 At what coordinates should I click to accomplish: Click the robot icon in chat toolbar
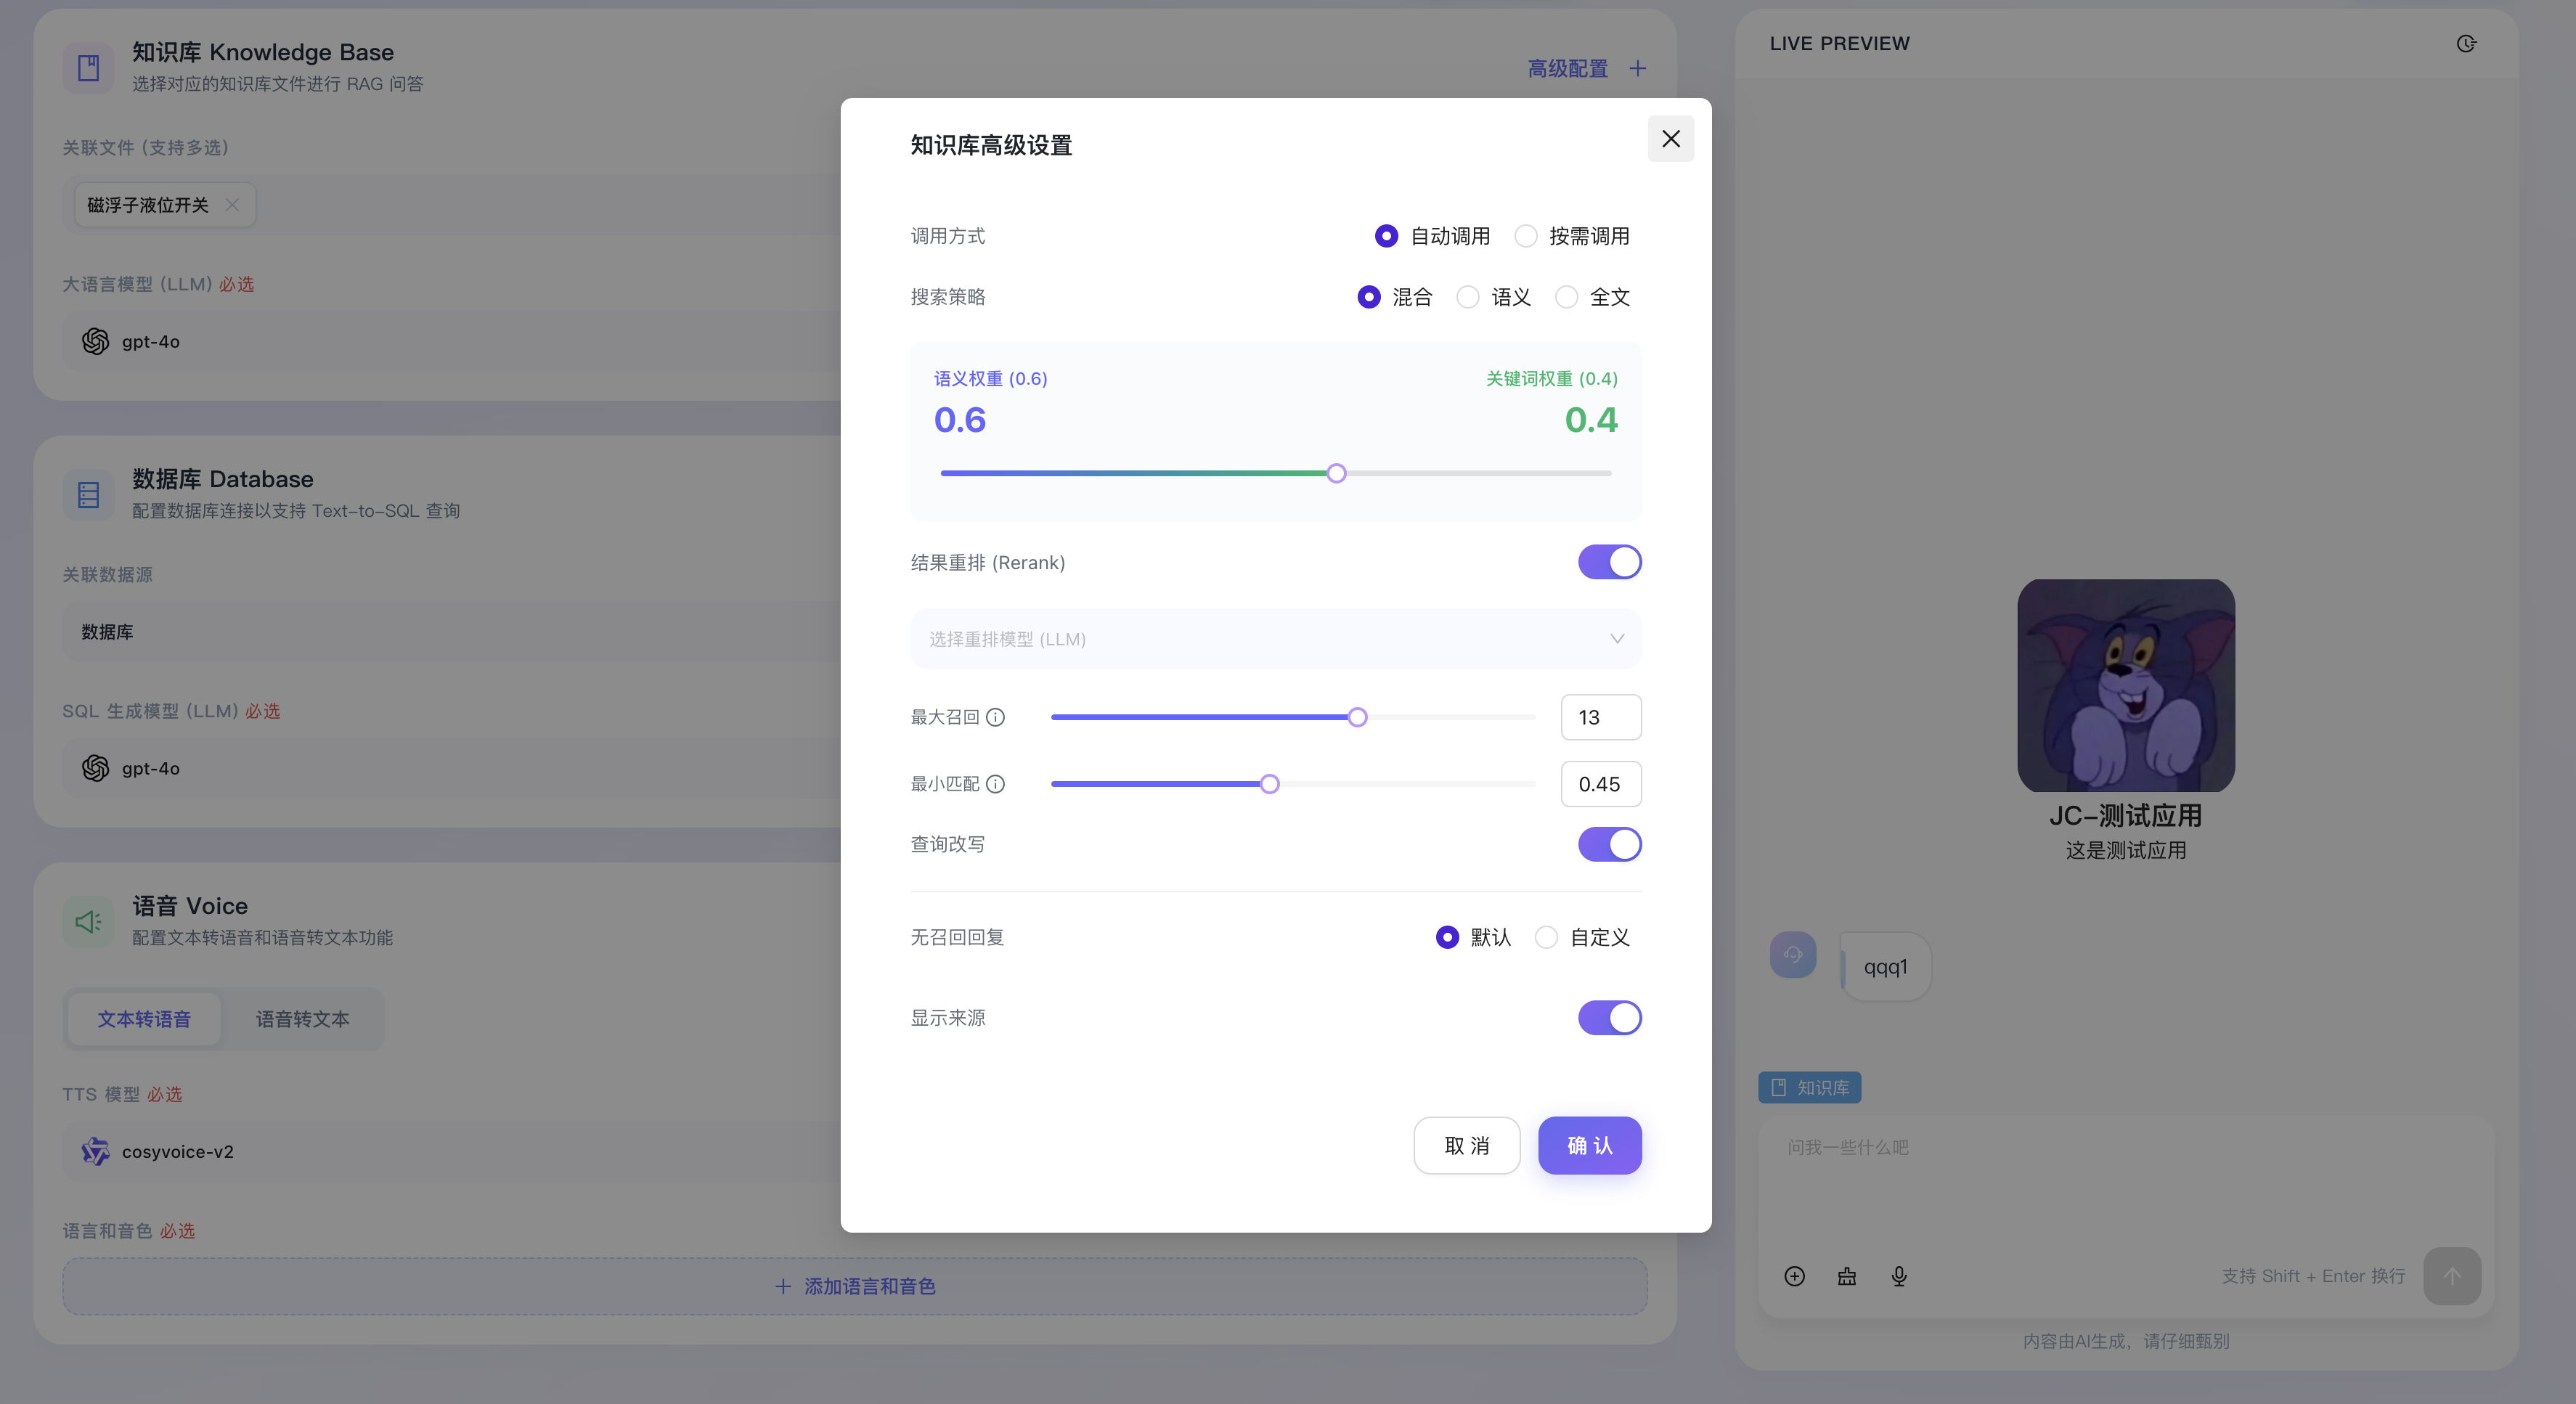pyautogui.click(x=1847, y=1276)
